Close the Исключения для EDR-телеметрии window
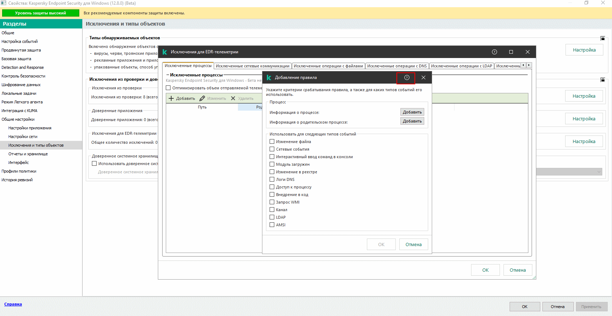 tap(528, 52)
